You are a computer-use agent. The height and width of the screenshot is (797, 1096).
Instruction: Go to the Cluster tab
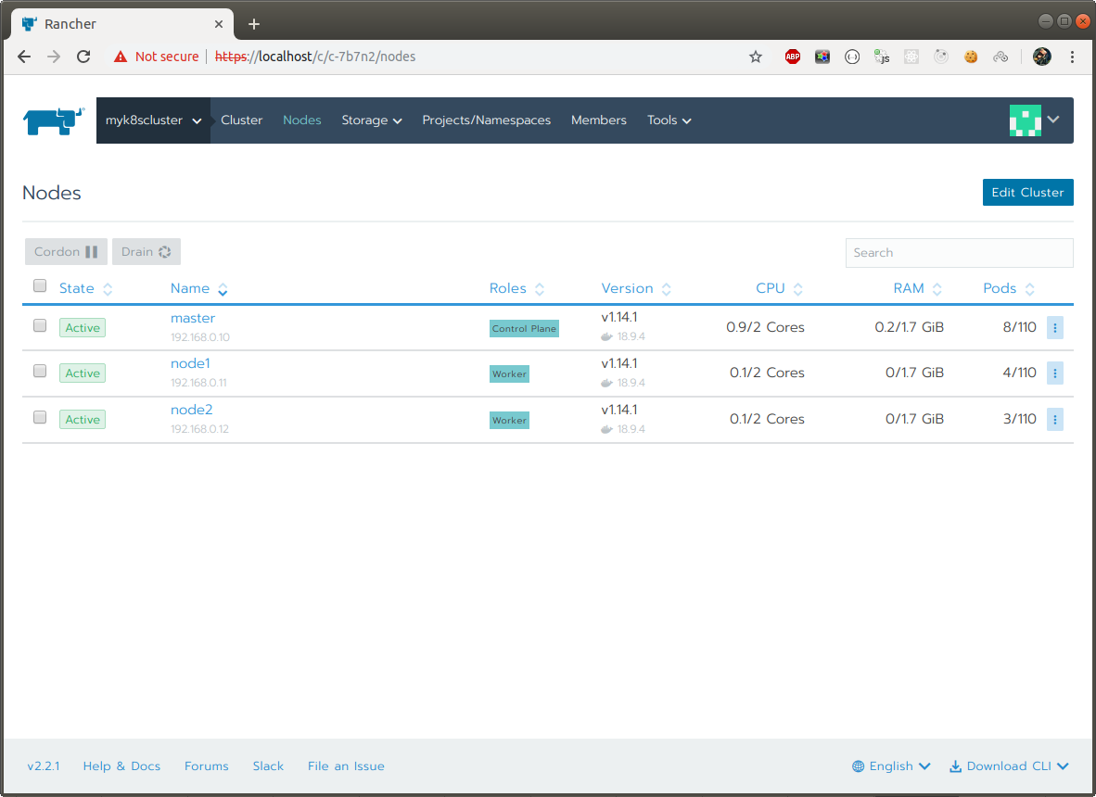242,120
